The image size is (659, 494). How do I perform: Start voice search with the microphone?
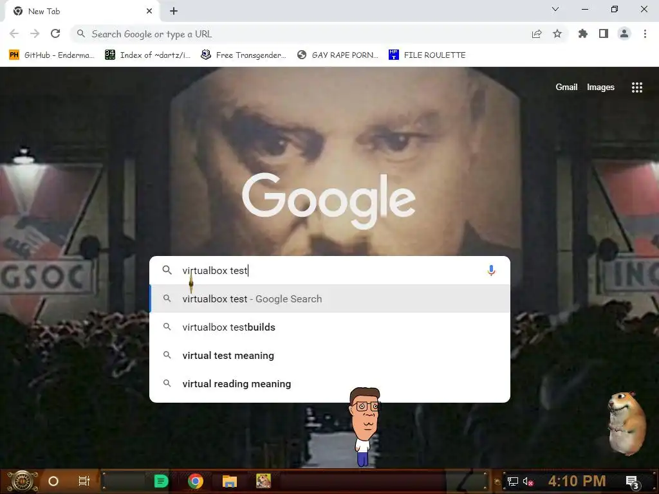coord(491,270)
